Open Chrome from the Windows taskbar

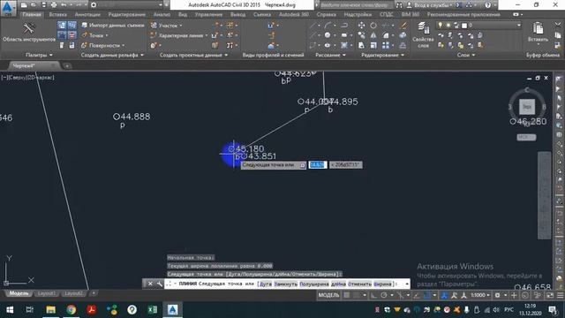click(71, 310)
